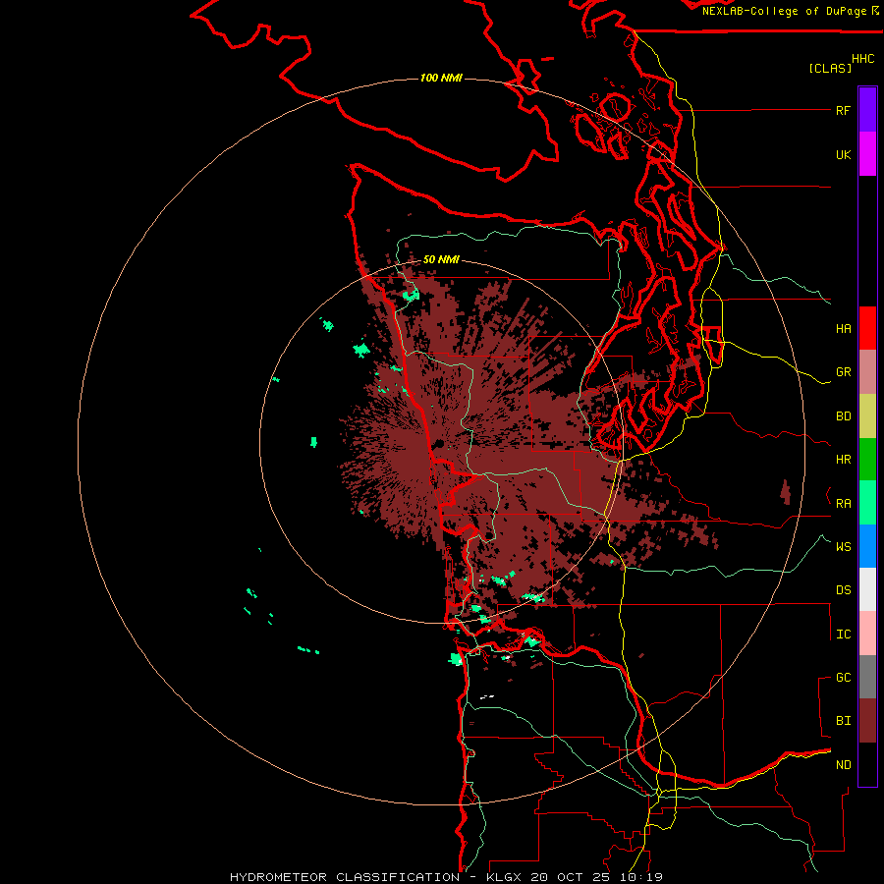Click the RF legend label

click(843, 110)
